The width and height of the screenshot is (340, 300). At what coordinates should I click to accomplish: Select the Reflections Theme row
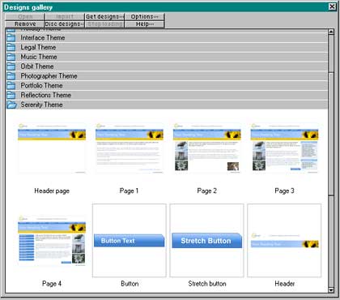[x=167, y=95]
